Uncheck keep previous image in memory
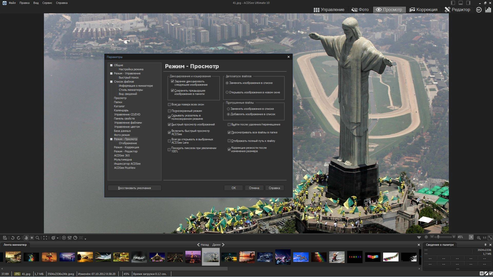 click(x=172, y=91)
